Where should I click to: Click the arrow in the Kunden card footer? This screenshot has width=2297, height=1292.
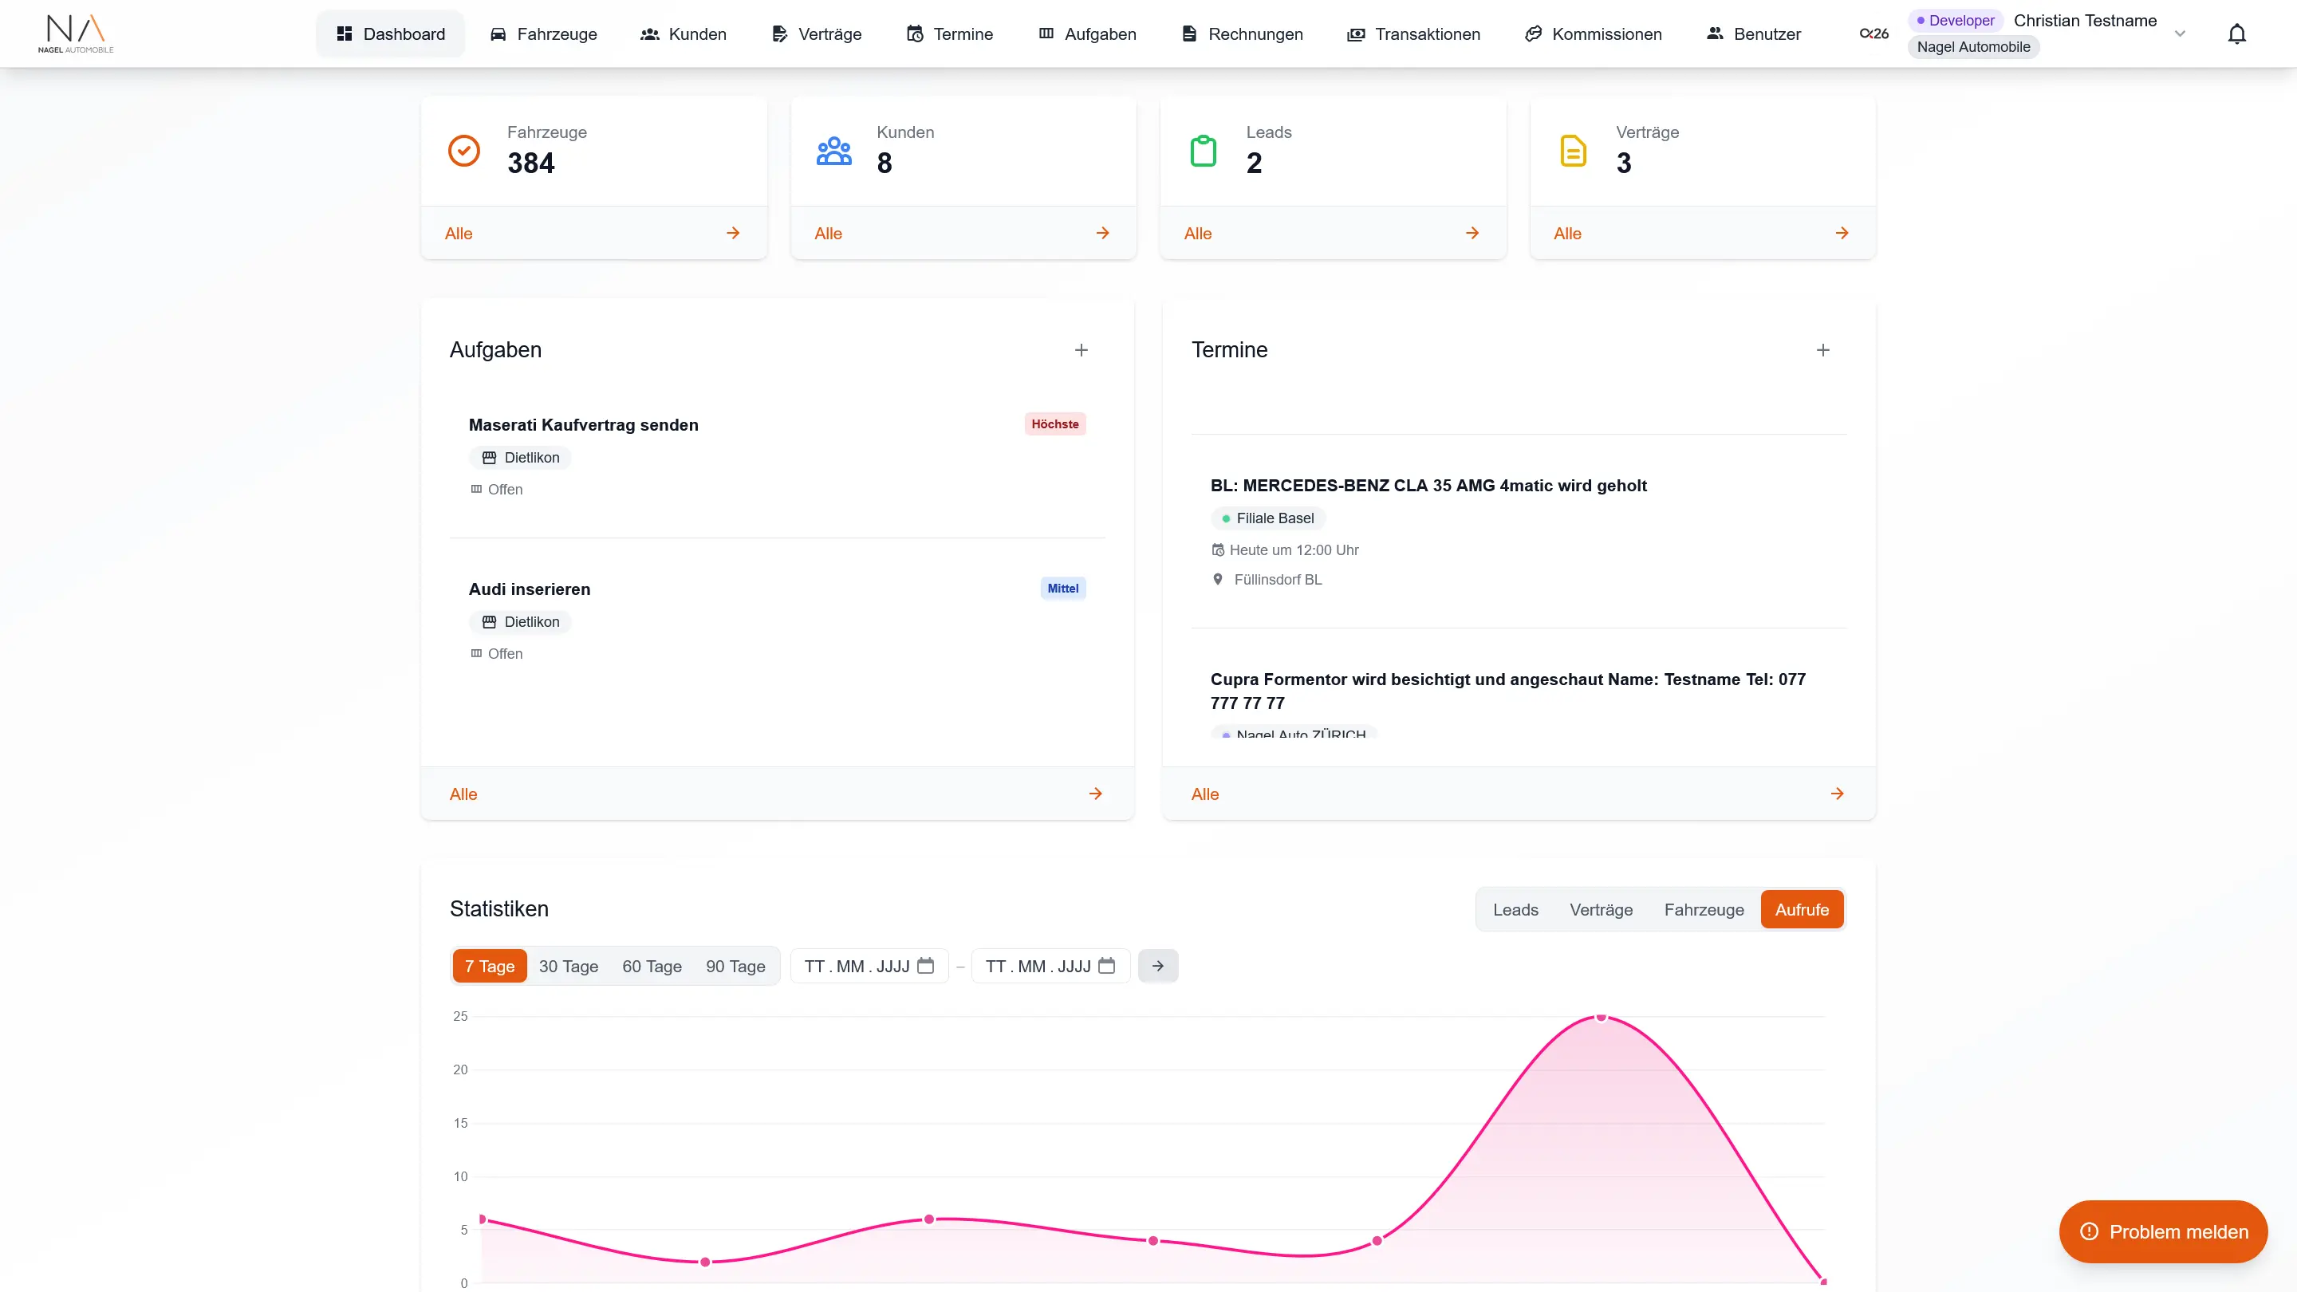[1103, 233]
